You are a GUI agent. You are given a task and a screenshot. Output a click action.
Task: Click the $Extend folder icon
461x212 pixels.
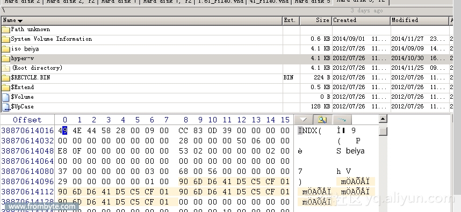click(x=5, y=88)
